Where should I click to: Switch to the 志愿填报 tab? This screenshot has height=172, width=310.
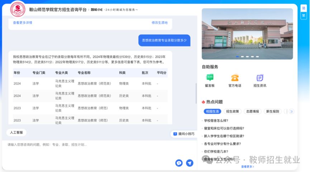[253, 111]
